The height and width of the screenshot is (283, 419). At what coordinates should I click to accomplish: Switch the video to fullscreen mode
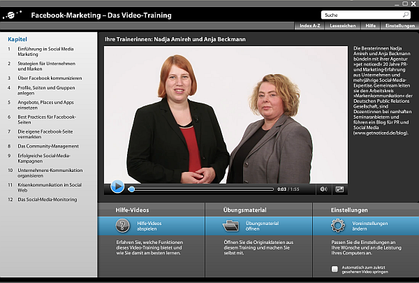click(339, 189)
